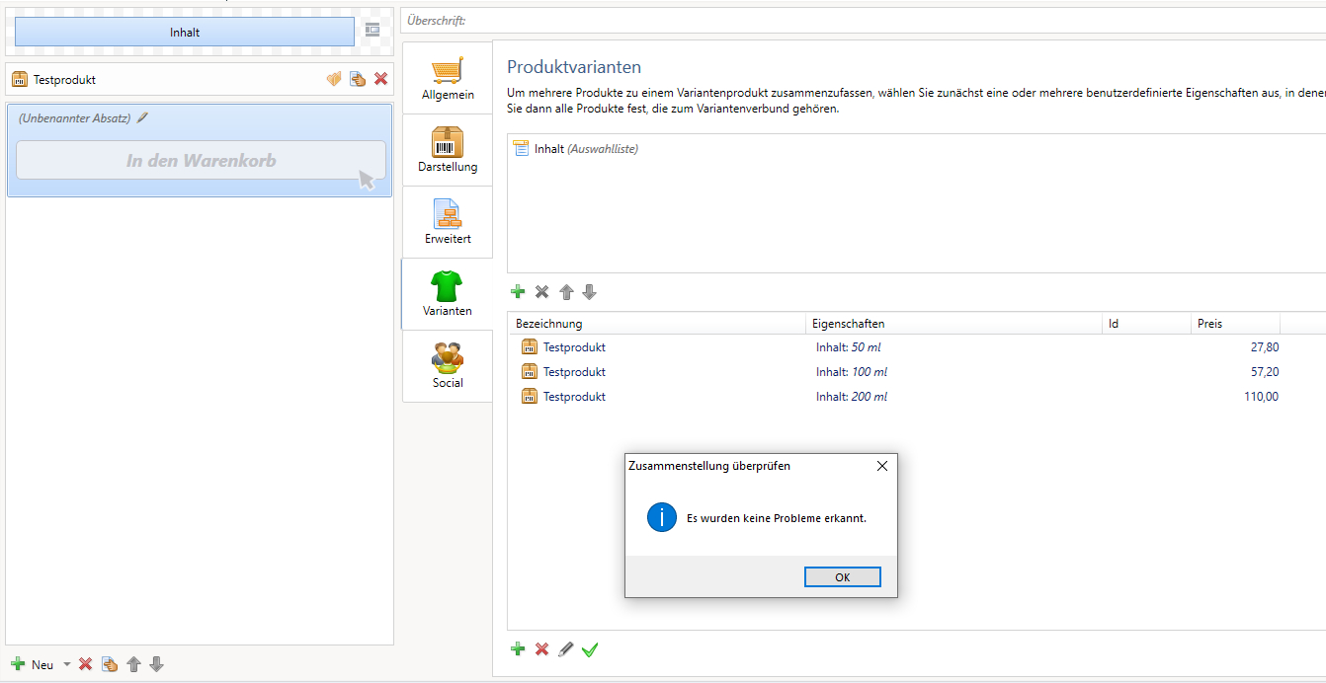Image resolution: width=1326 pixels, height=683 pixels.
Task: Click the red X in the bottom-left toolbar
Action: pos(86,664)
